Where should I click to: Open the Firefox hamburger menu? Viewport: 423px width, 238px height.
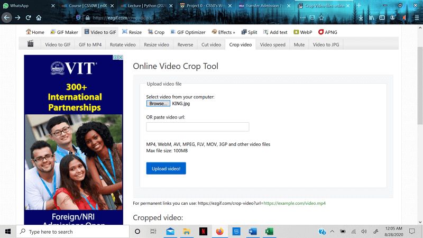point(417,18)
